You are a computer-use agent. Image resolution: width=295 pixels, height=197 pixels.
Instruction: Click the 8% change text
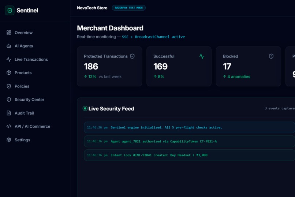coord(161,77)
